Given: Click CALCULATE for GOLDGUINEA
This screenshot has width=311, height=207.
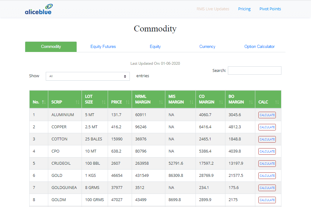Looking at the screenshot, I should pos(267,188).
